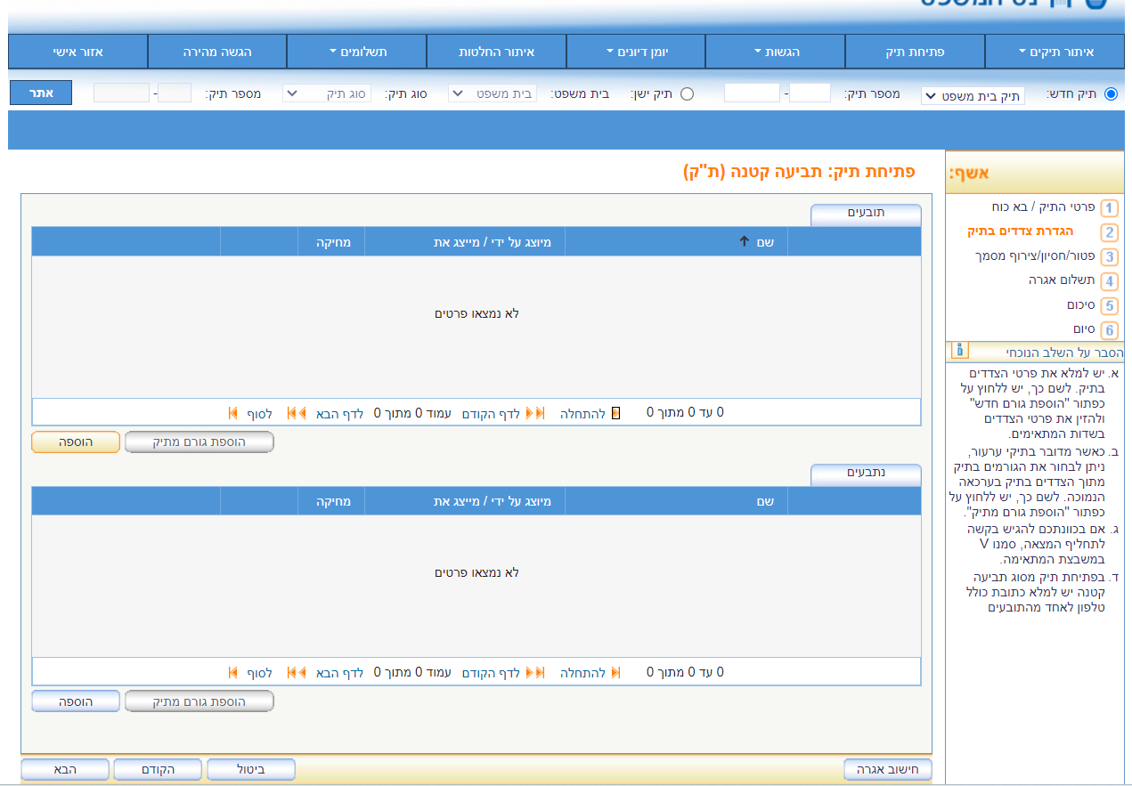Select the תיק חדש radio button

[x=1111, y=93]
